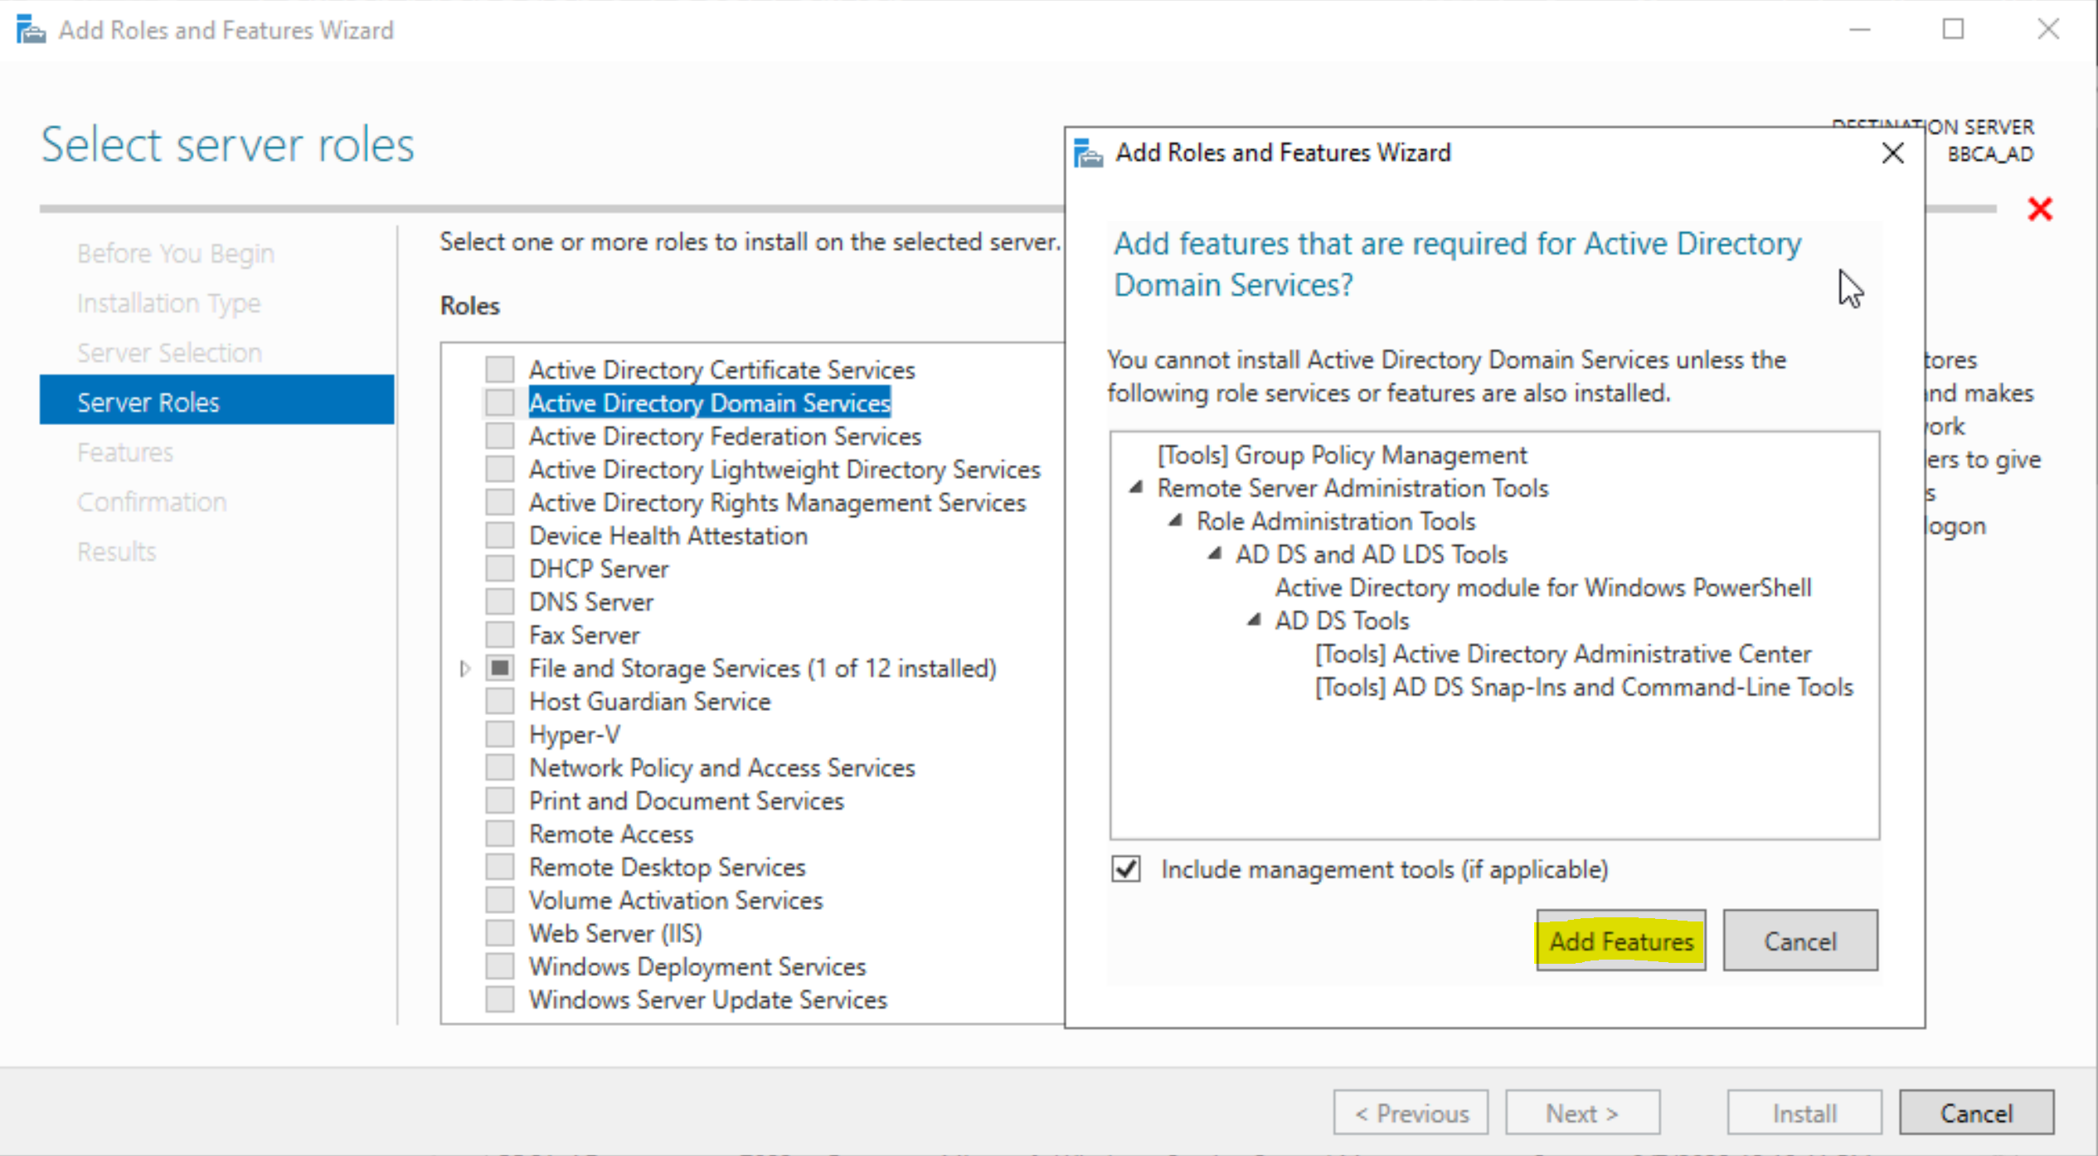2098x1156 pixels.
Task: Check Active Directory Domain Services box
Action: 499,402
